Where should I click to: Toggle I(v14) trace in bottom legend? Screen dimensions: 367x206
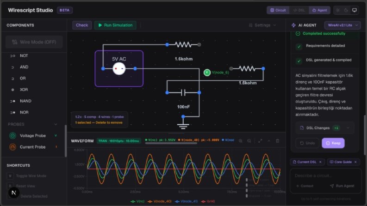208,201
